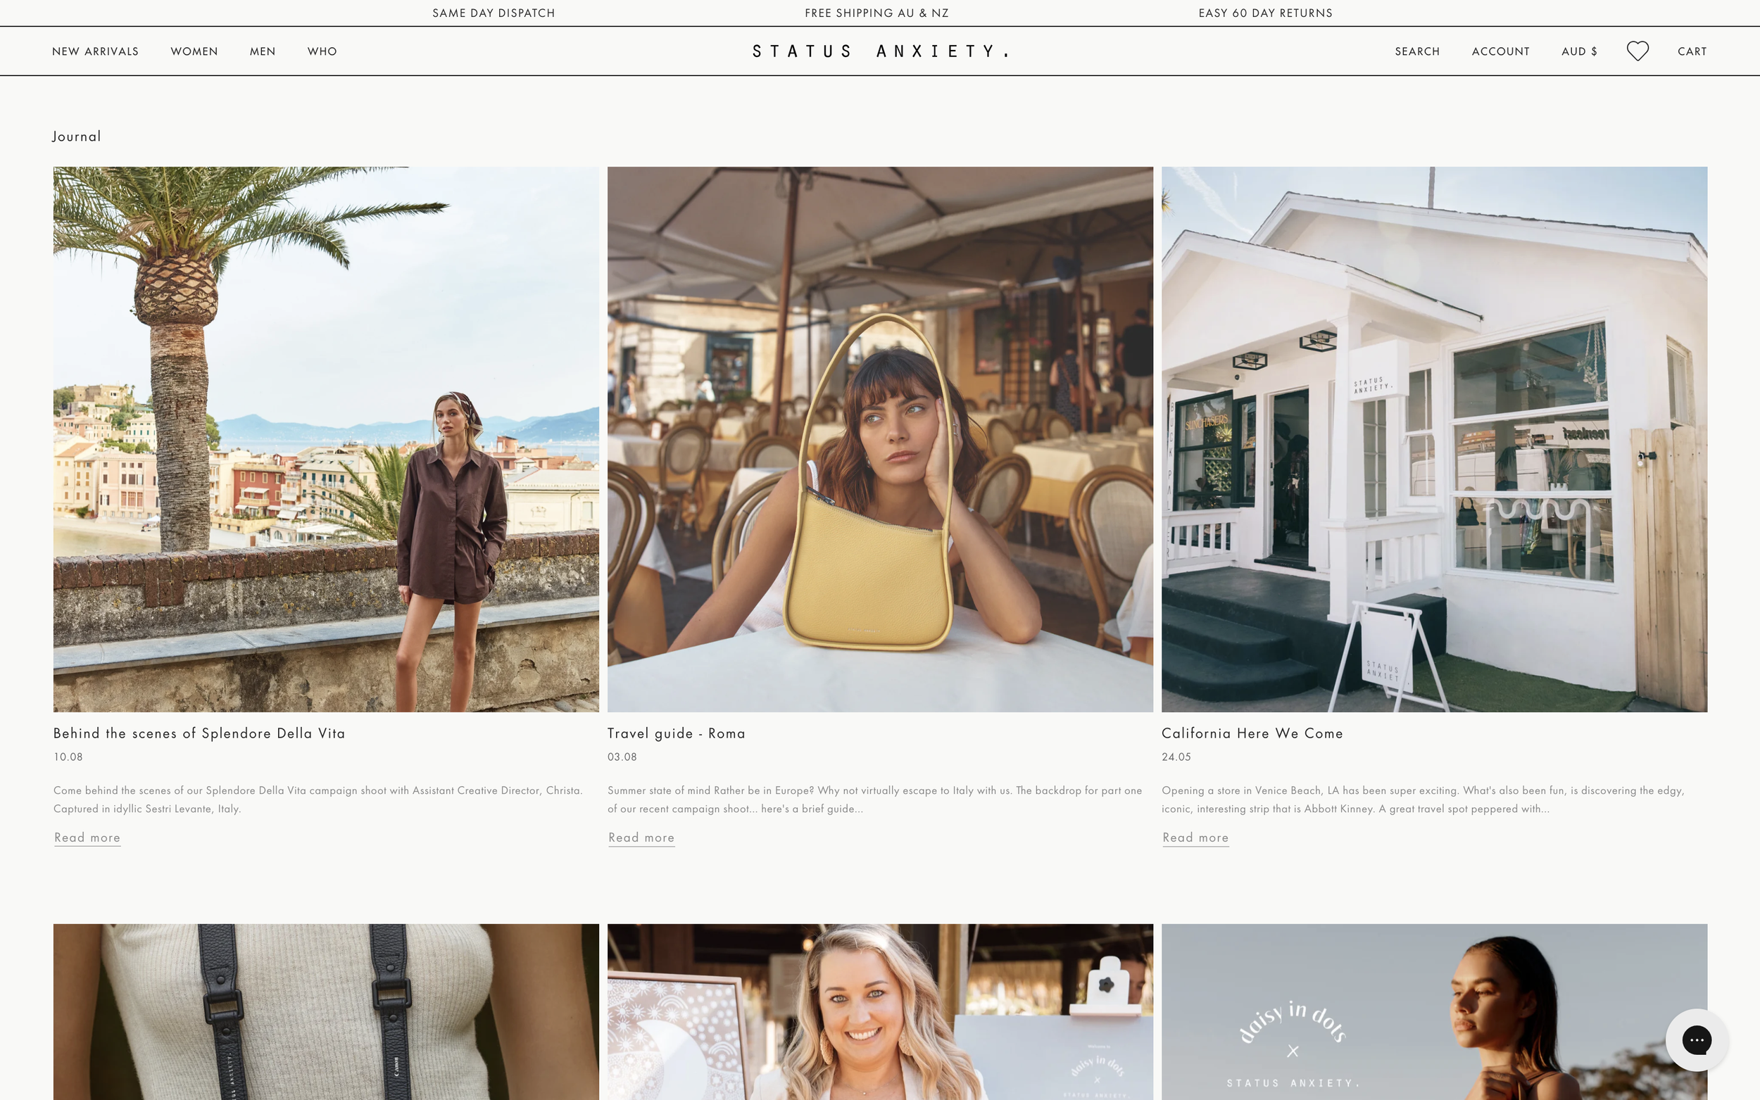Click the 24.05 post date
Image resolution: width=1760 pixels, height=1100 pixels.
[x=1176, y=757]
